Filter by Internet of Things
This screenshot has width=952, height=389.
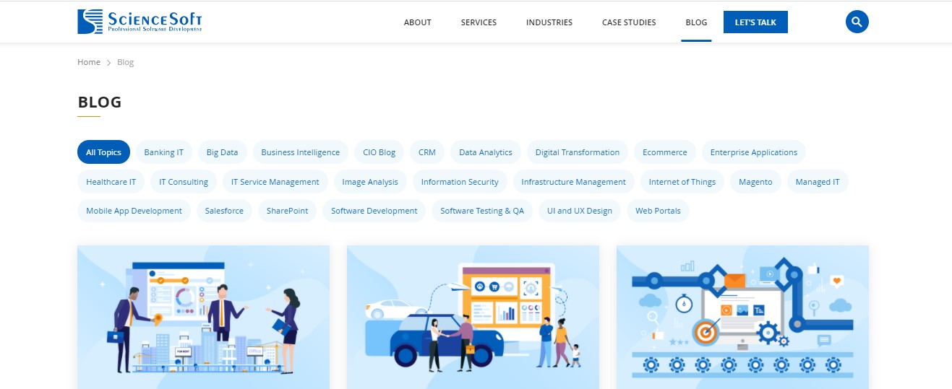coord(682,182)
